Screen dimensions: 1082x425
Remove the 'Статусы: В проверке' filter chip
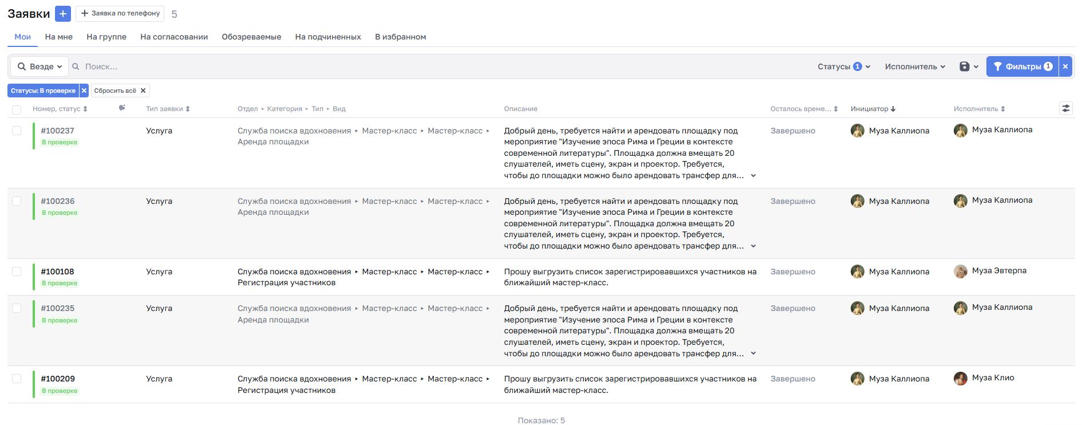(84, 90)
